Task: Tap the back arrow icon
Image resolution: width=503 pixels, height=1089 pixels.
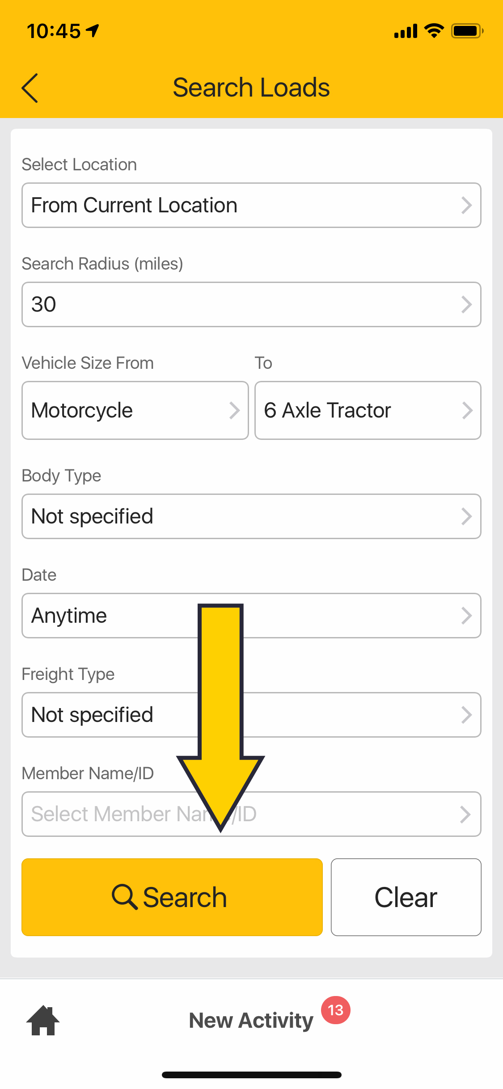Action: point(30,88)
